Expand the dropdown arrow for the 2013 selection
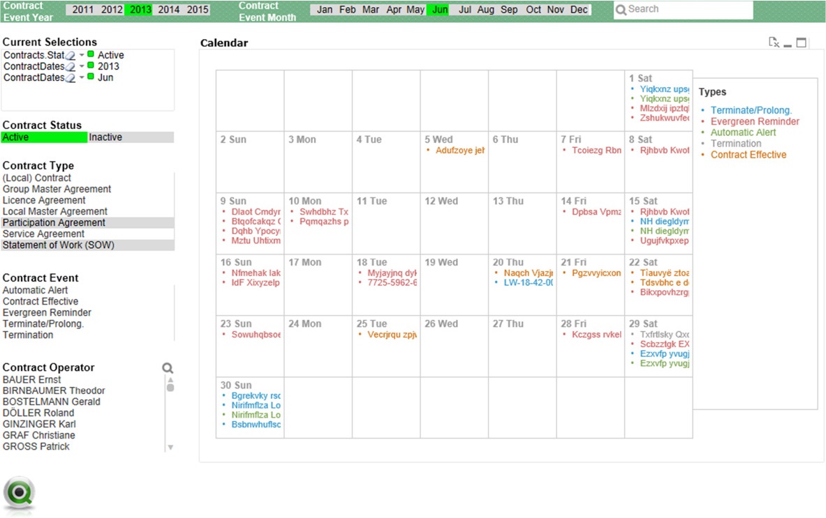The height and width of the screenshot is (518, 826). click(82, 66)
